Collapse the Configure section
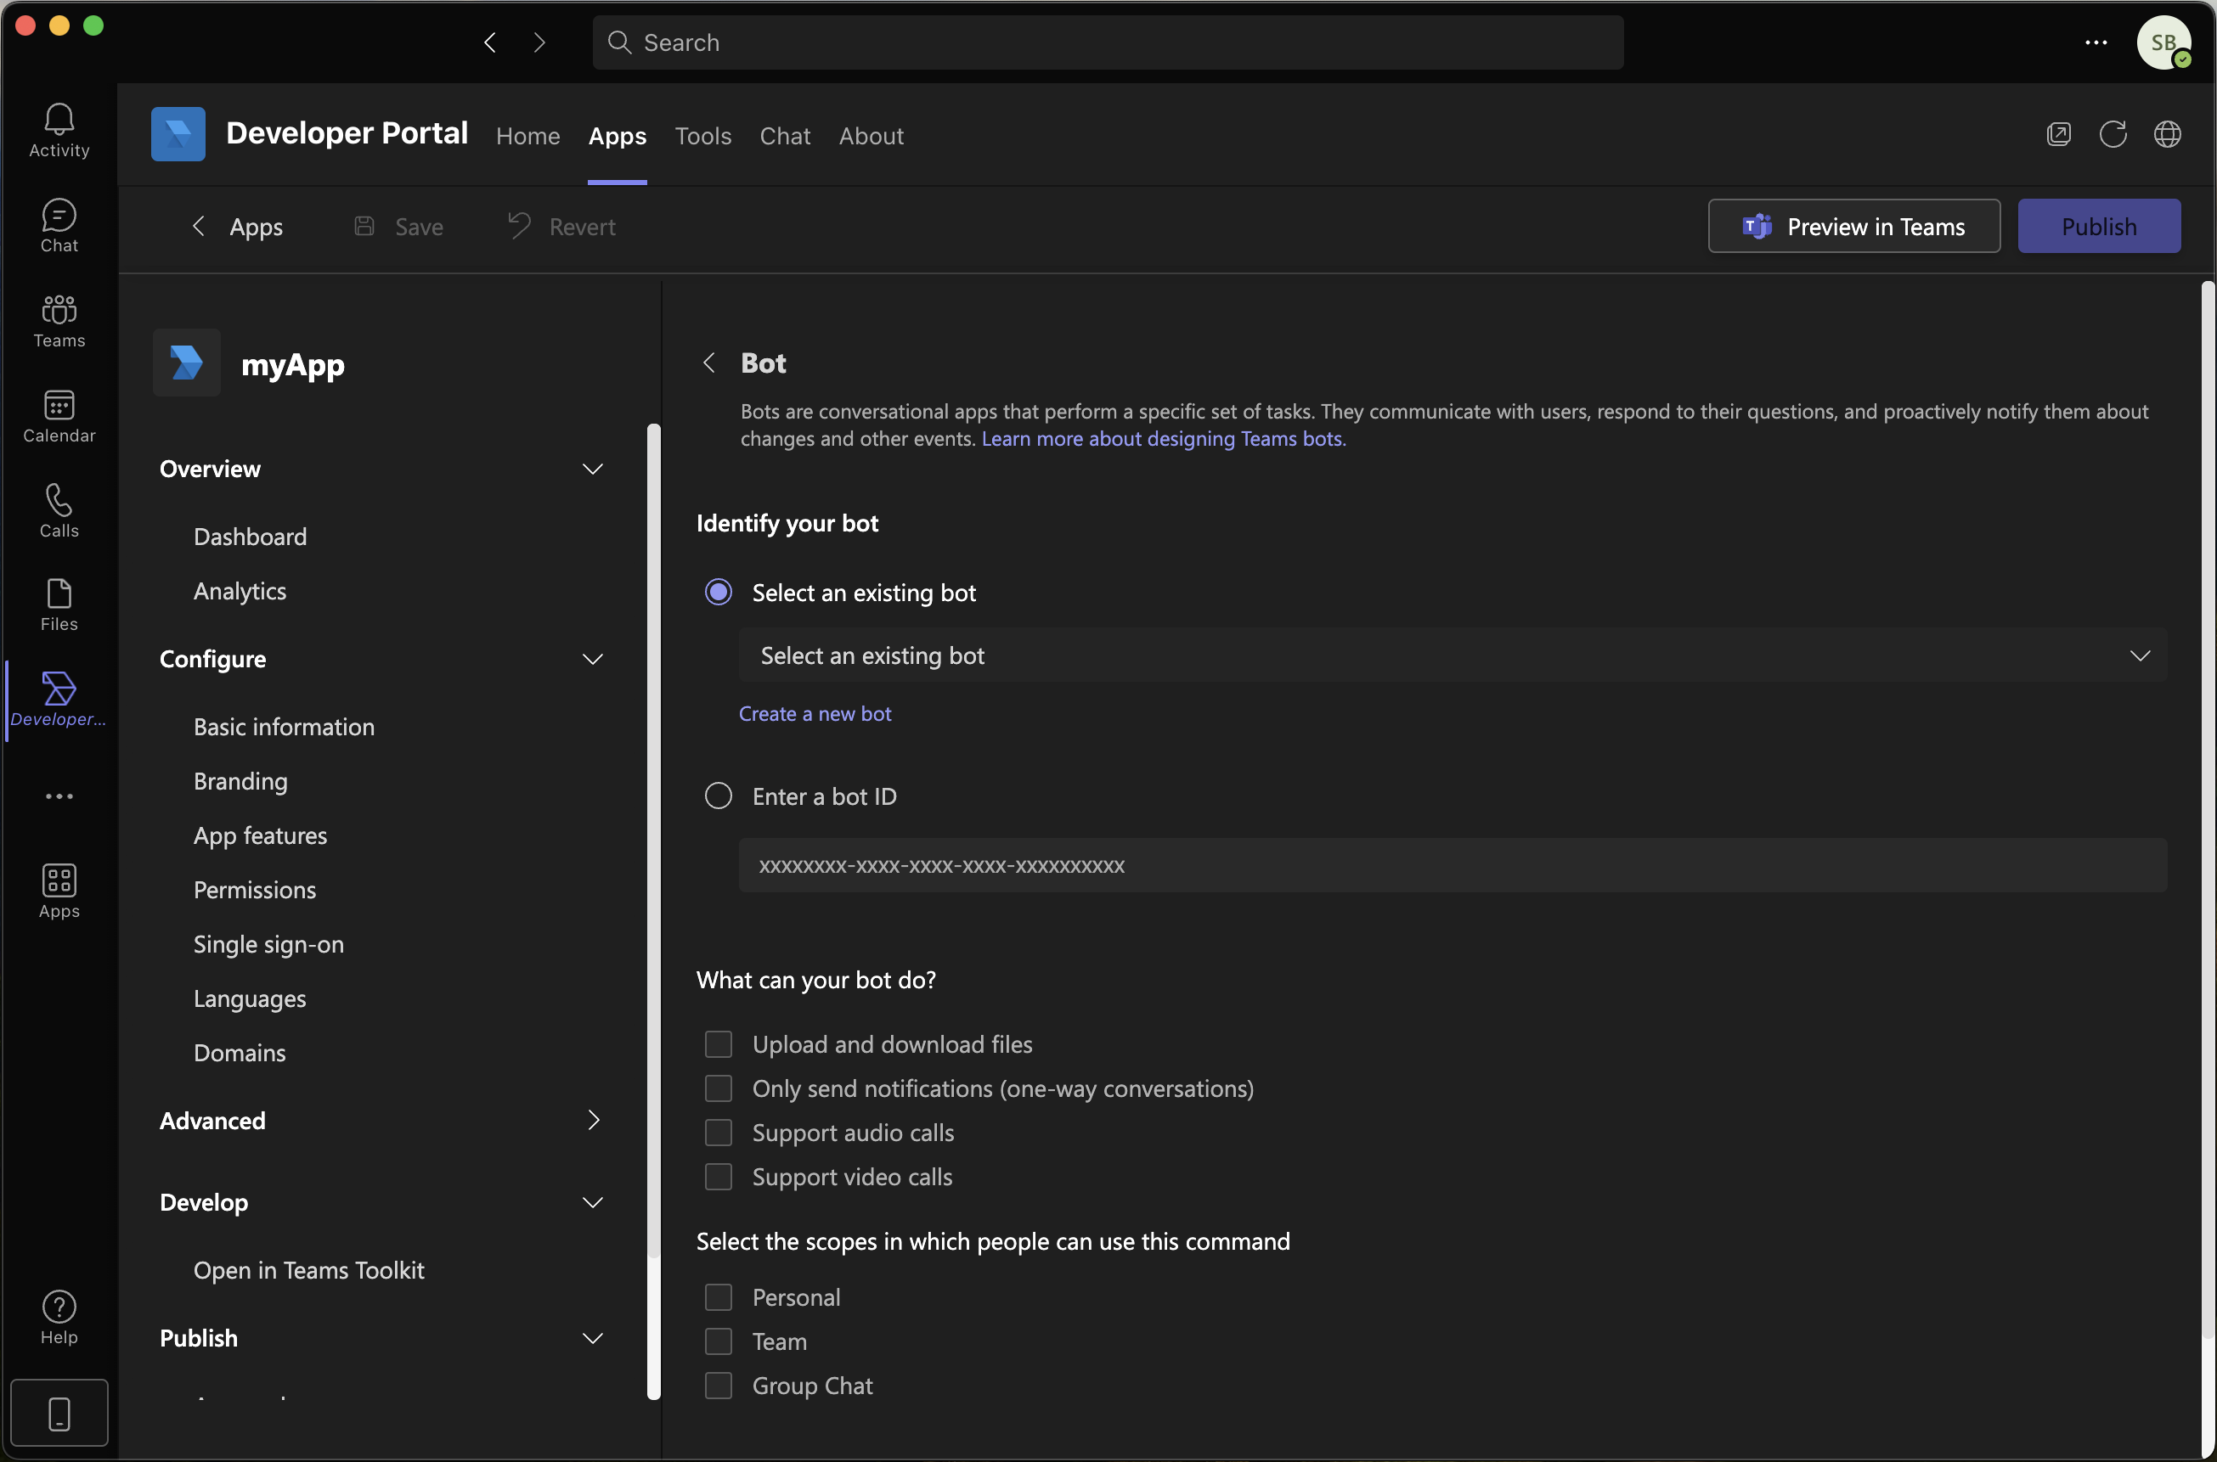 coord(592,658)
